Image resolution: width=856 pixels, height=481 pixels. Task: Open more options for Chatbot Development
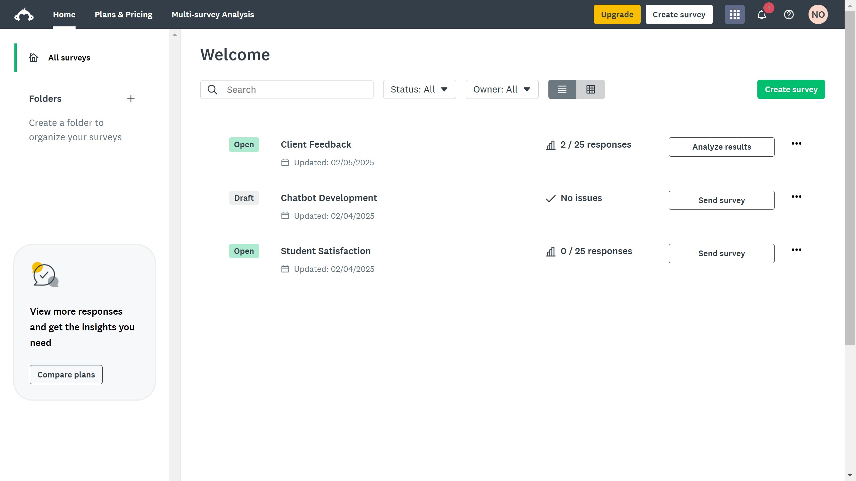[x=796, y=197]
